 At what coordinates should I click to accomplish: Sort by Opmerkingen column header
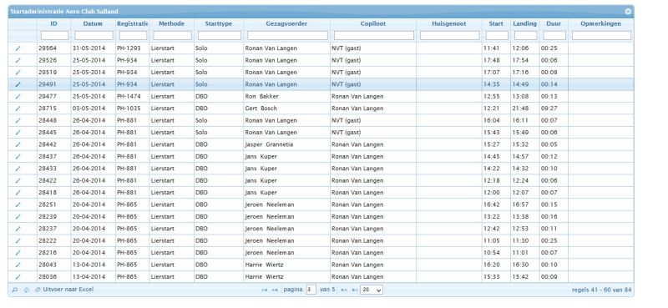[x=600, y=24]
